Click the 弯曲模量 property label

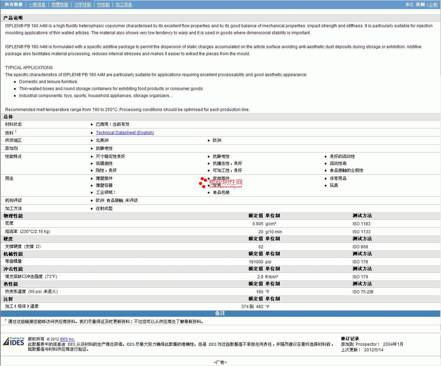click(x=13, y=261)
